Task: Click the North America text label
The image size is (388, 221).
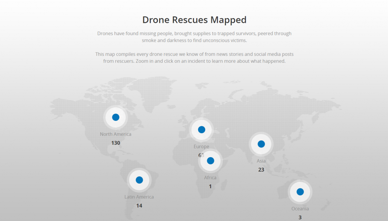Action: tap(116, 134)
